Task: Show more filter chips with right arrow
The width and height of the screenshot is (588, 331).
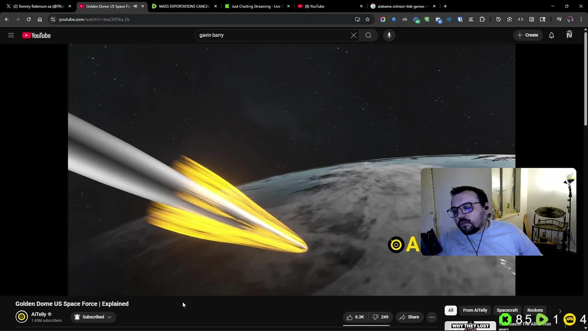Action: tap(560, 311)
